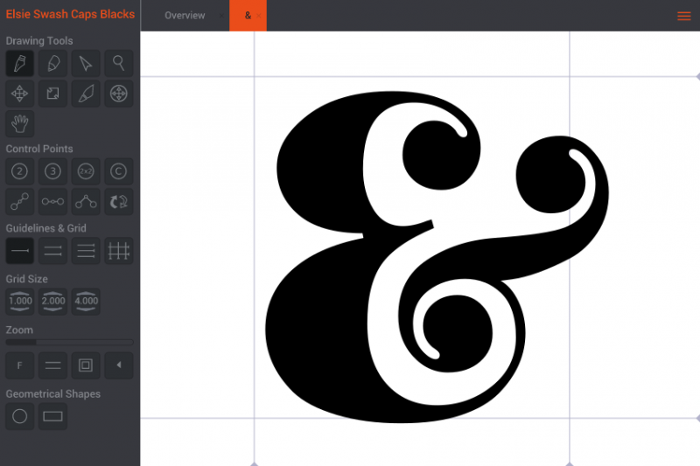Toggle the grid display option
The image size is (700, 466).
coord(119,251)
